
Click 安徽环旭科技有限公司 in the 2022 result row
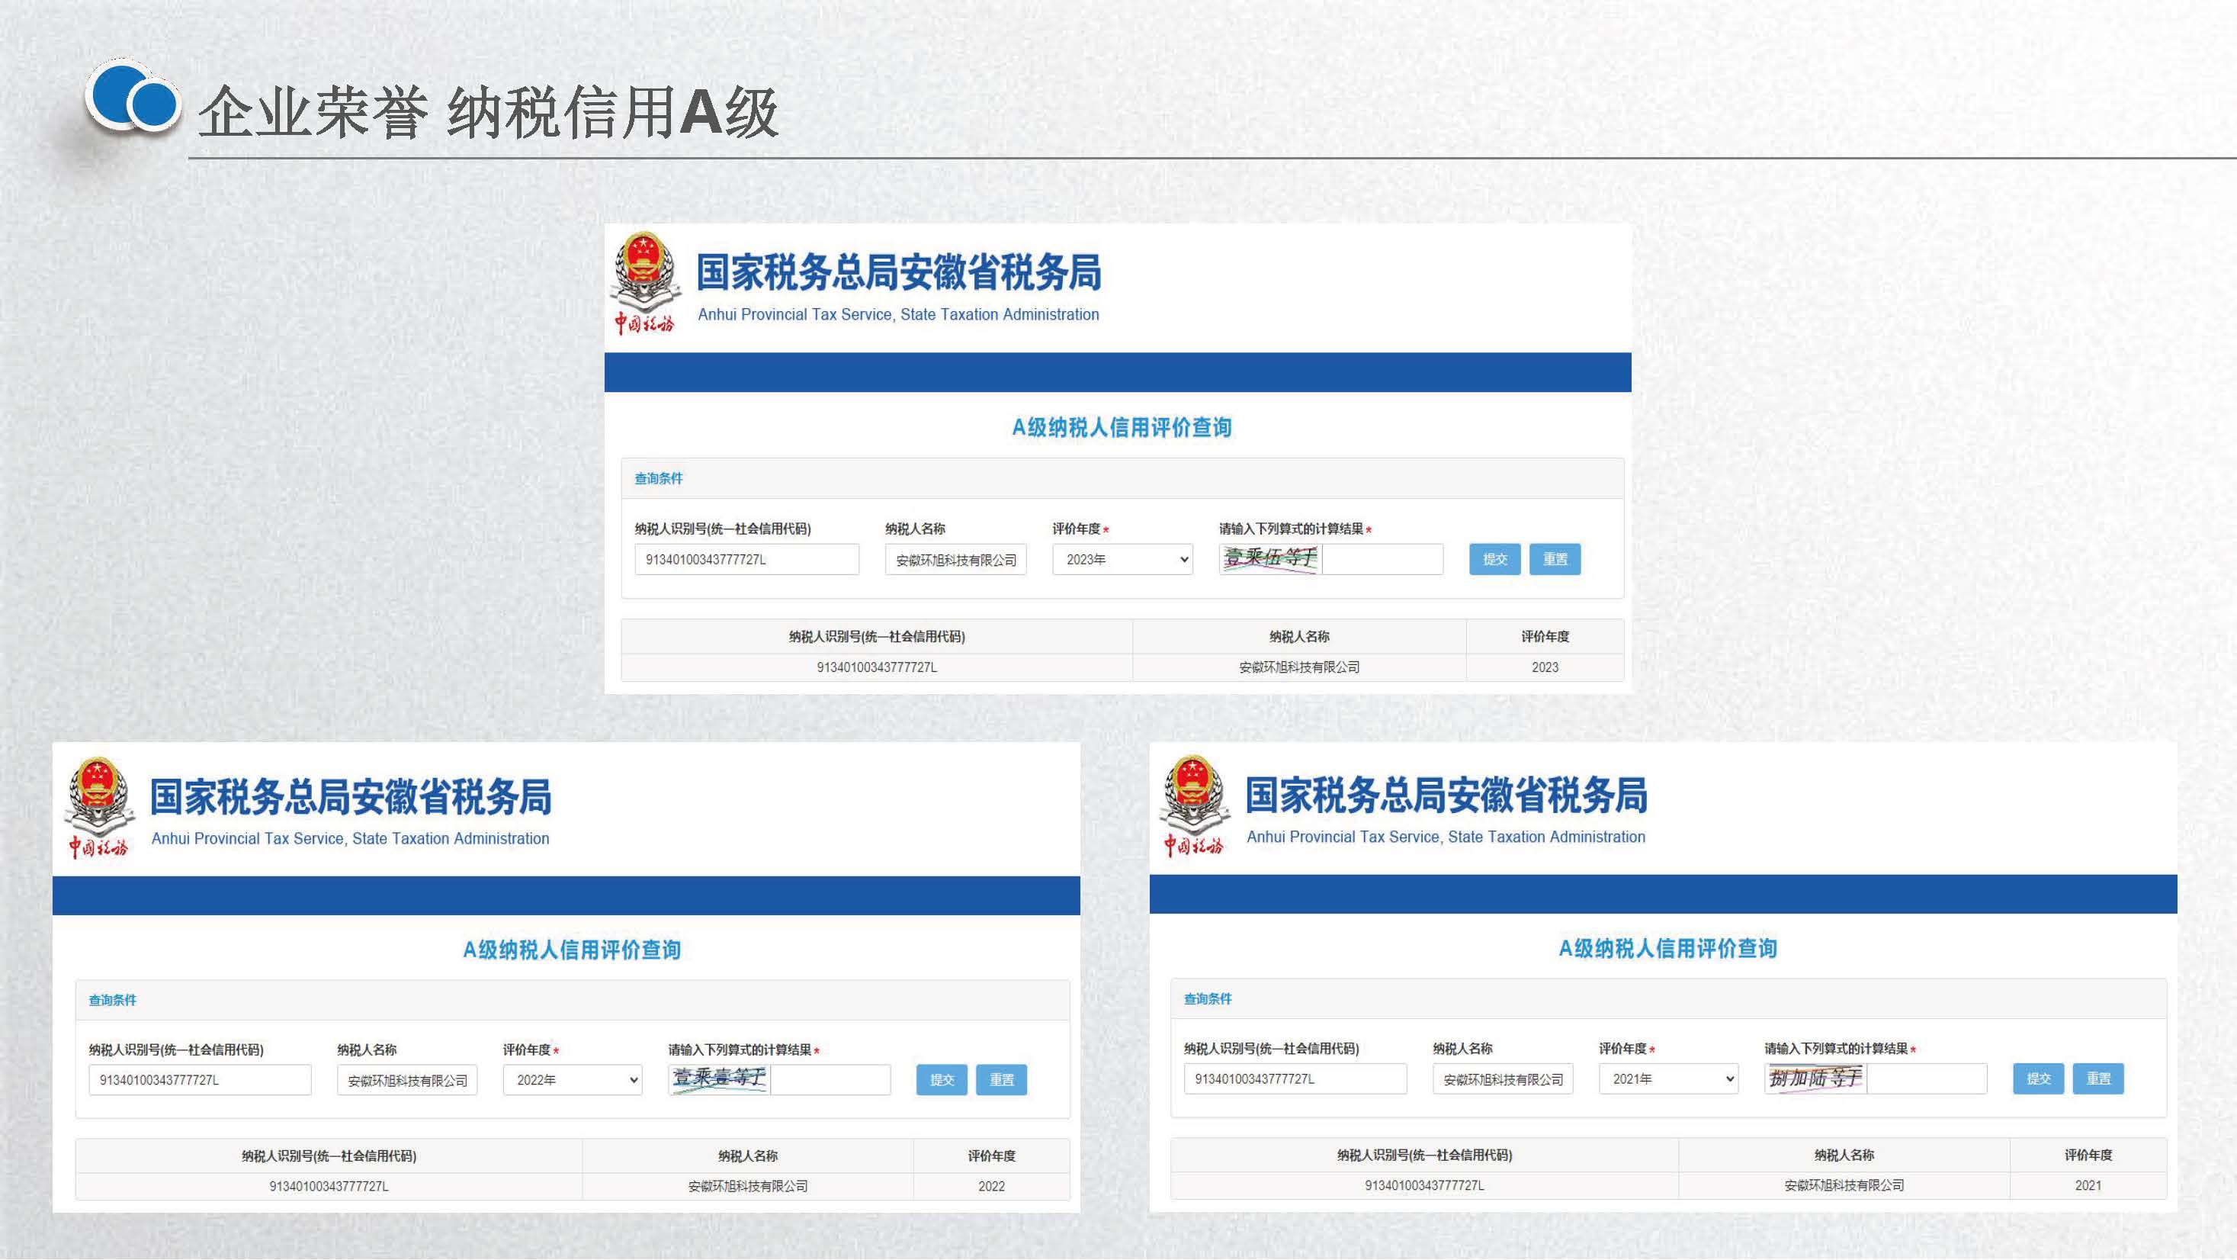pyautogui.click(x=748, y=1186)
